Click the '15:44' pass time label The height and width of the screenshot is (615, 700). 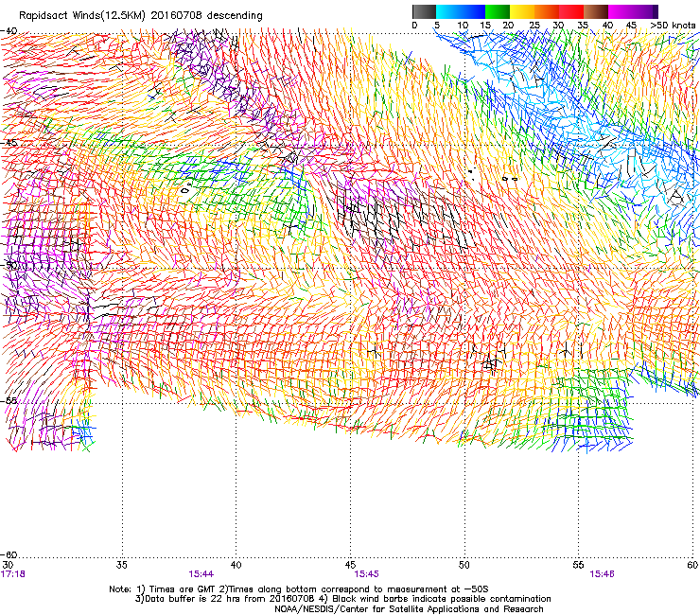click(x=201, y=574)
